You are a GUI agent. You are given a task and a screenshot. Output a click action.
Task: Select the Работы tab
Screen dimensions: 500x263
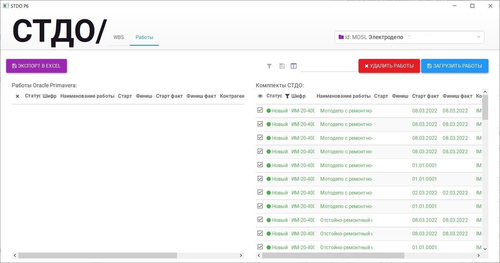coord(144,37)
